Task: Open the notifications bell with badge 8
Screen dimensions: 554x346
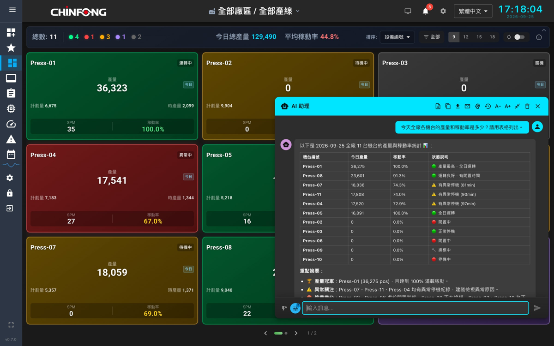Action: (x=426, y=11)
